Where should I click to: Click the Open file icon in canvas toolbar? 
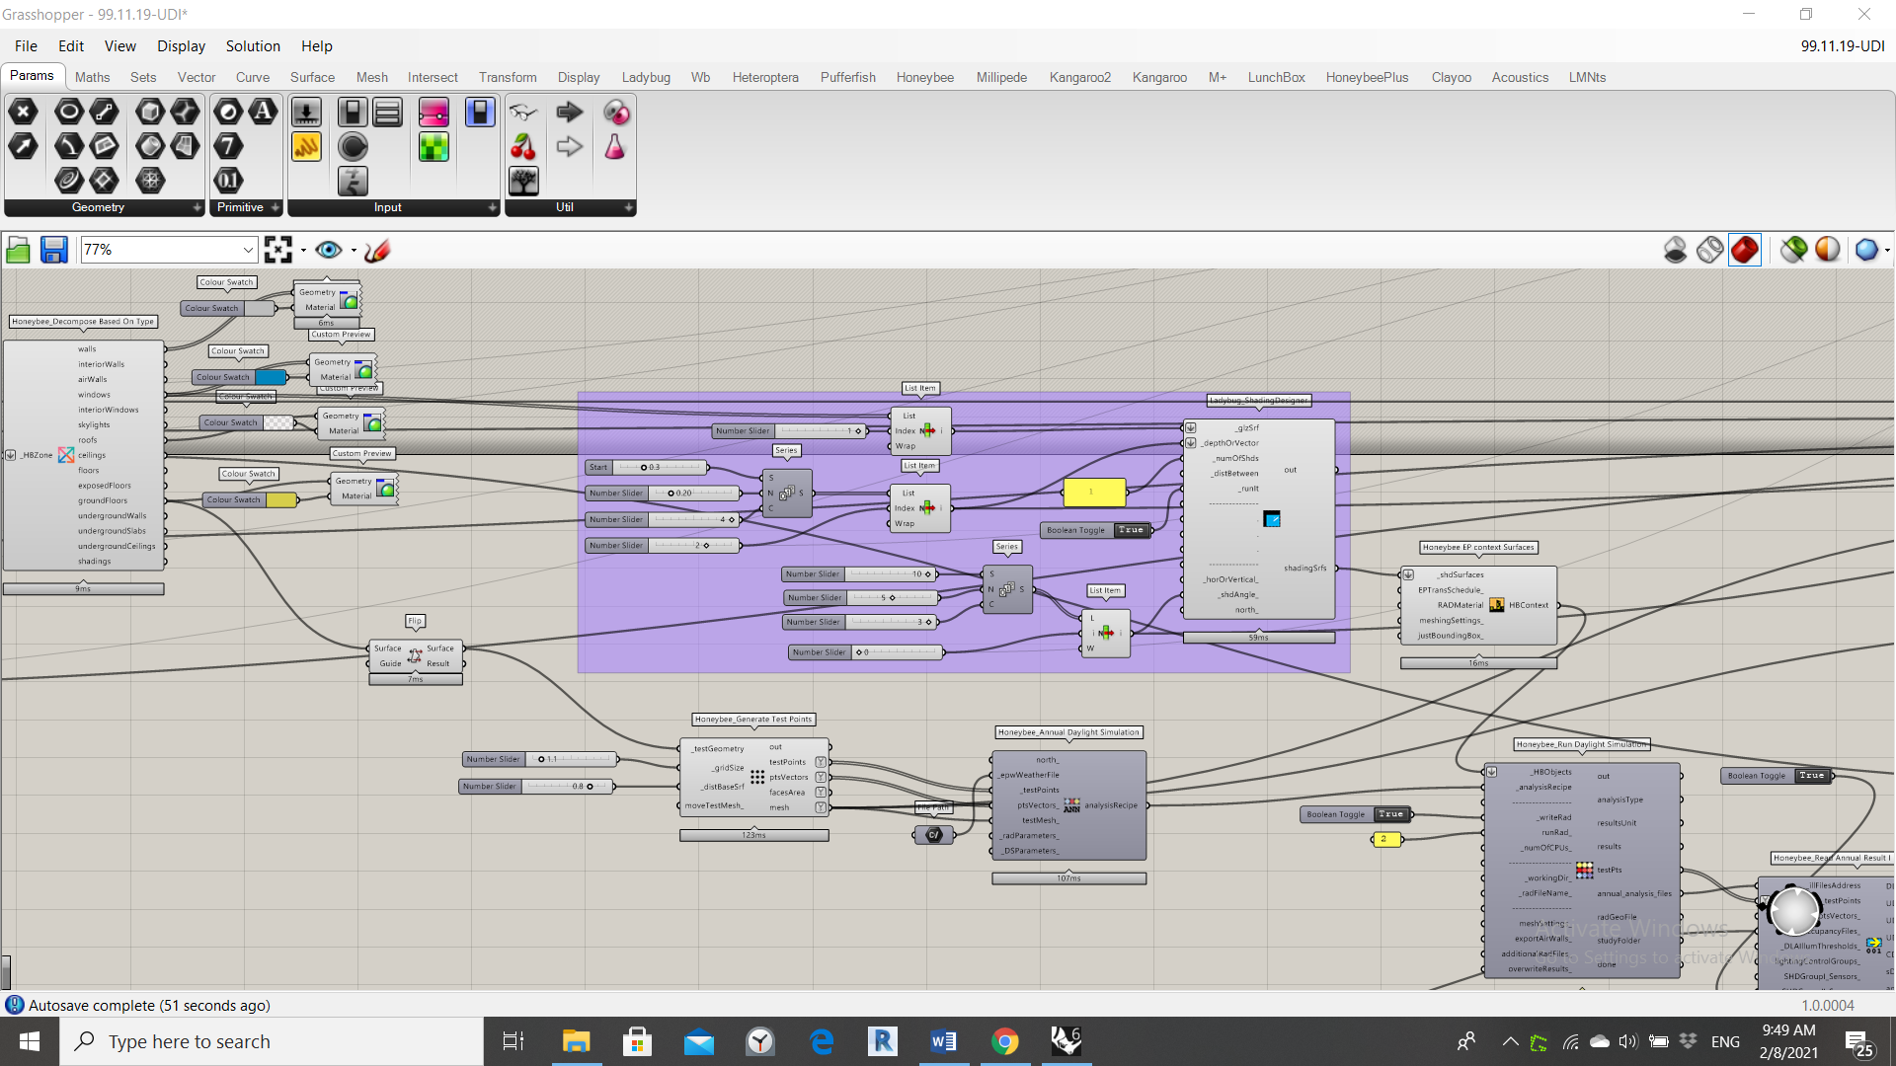18,250
